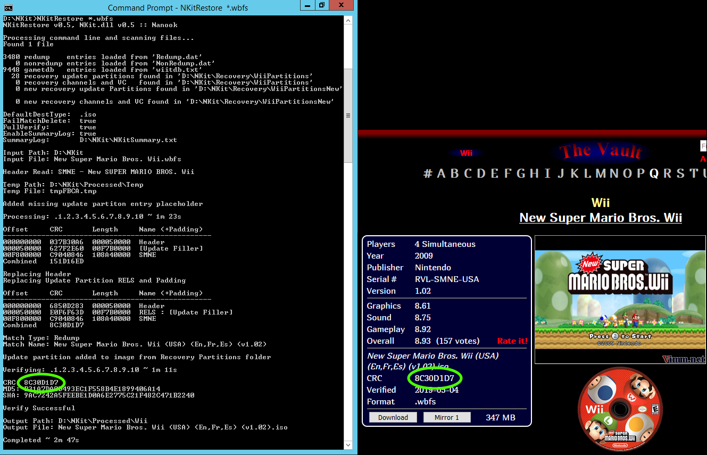
Task: Select letter O in the vault alphabet
Action: (x=627, y=173)
